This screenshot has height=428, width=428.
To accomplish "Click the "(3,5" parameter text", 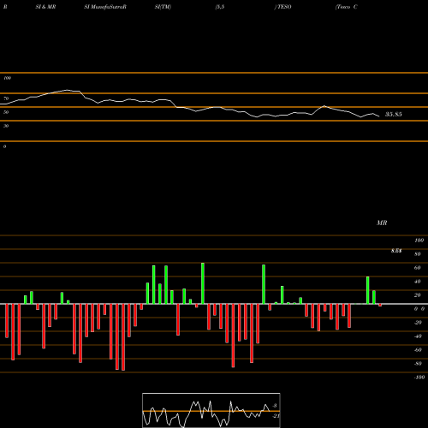I will pyautogui.click(x=220, y=7).
